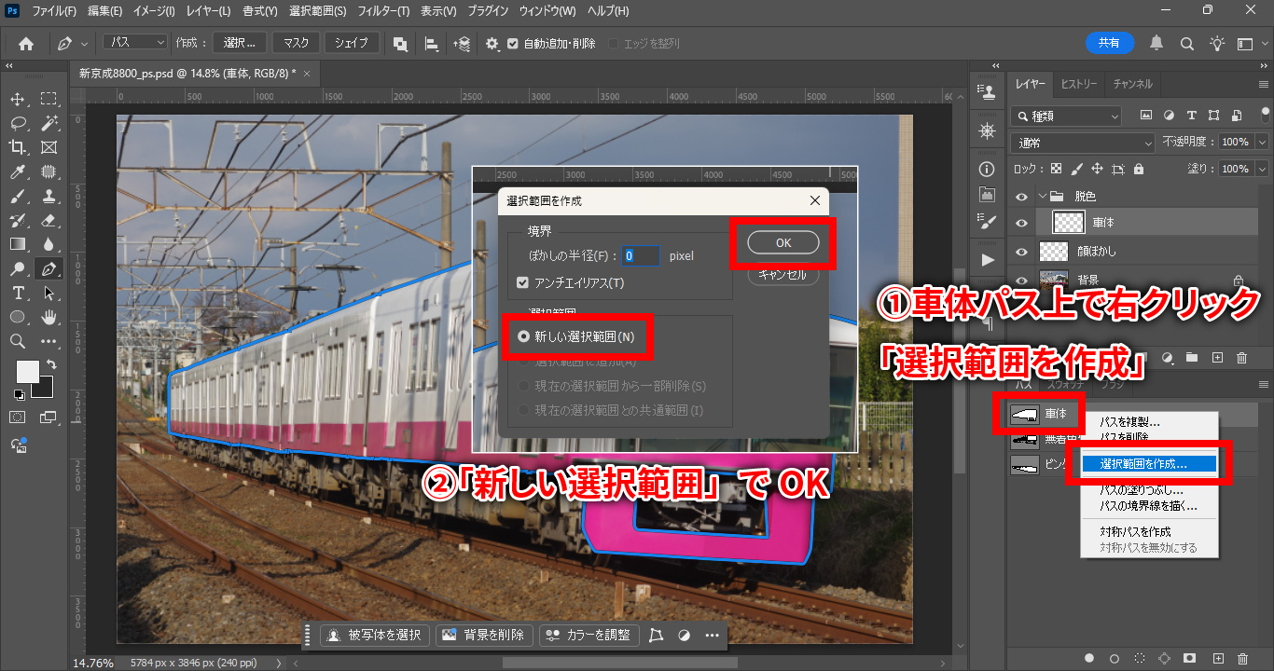Viewport: 1274px width, 671px height.
Task: Hide the 車体 layer using eye icon
Action: 1021,224
